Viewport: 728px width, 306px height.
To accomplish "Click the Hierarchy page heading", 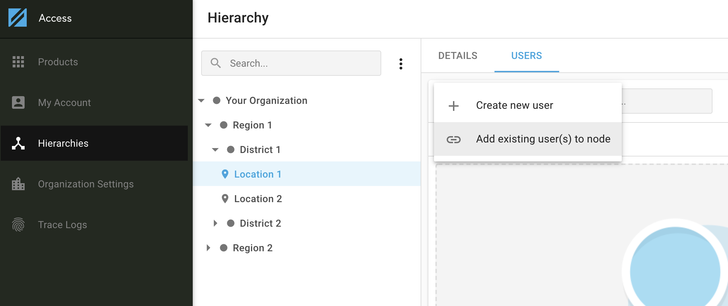I will tap(238, 18).
